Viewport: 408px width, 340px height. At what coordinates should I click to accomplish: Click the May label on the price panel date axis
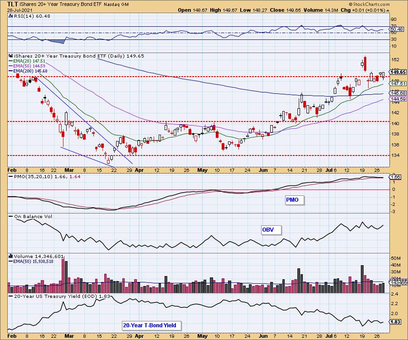tap(203, 170)
